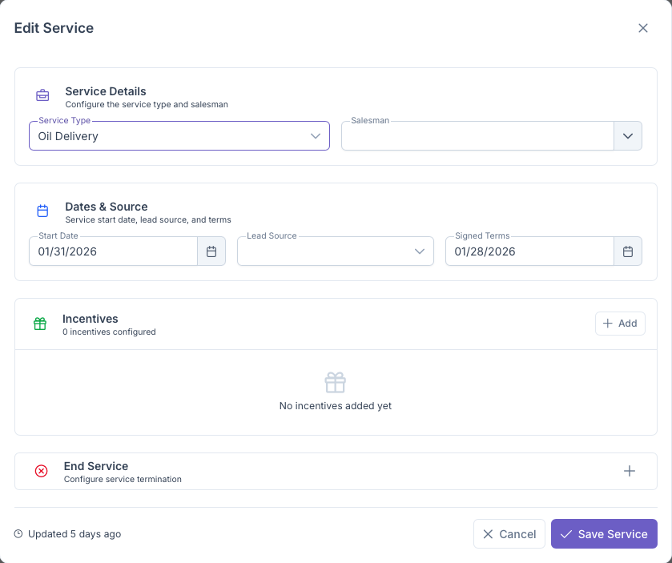Click the clock icon next to Updated 5 days ago
This screenshot has height=563, width=672.
19,534
